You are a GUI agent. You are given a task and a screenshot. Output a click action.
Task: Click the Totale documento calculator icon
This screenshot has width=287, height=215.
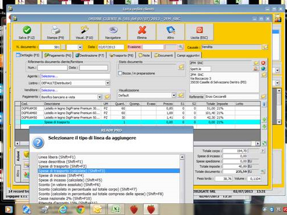pyautogui.click(x=263, y=171)
